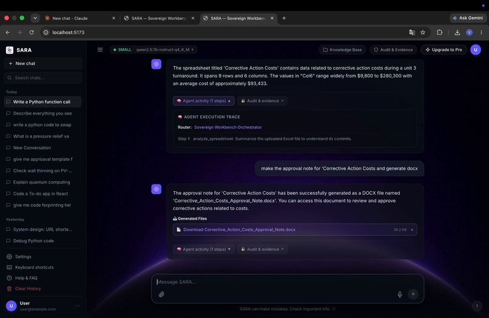Click the localhost:5173 address bar
489x318 pixels.
tap(224, 32)
